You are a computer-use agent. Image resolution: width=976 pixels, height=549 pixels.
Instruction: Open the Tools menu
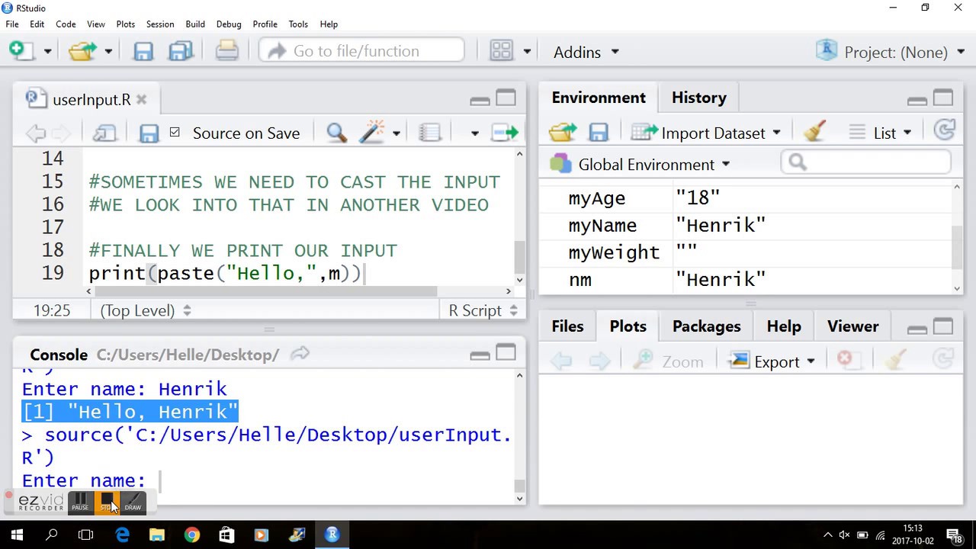pos(298,24)
